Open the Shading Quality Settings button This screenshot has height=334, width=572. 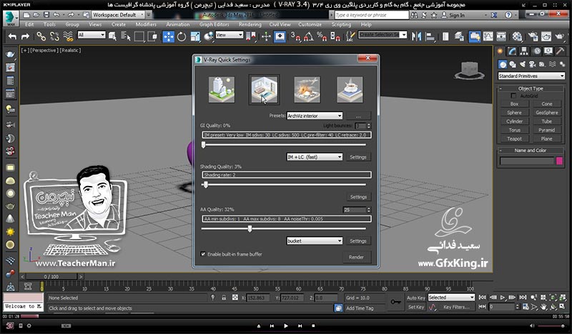[358, 197]
